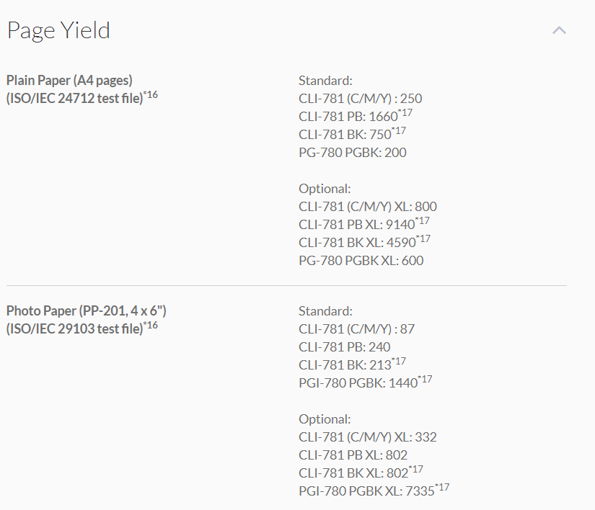595x510 pixels.
Task: Open footnote 17 next to CLI-781 BK XL: 4590
Action: point(423,238)
